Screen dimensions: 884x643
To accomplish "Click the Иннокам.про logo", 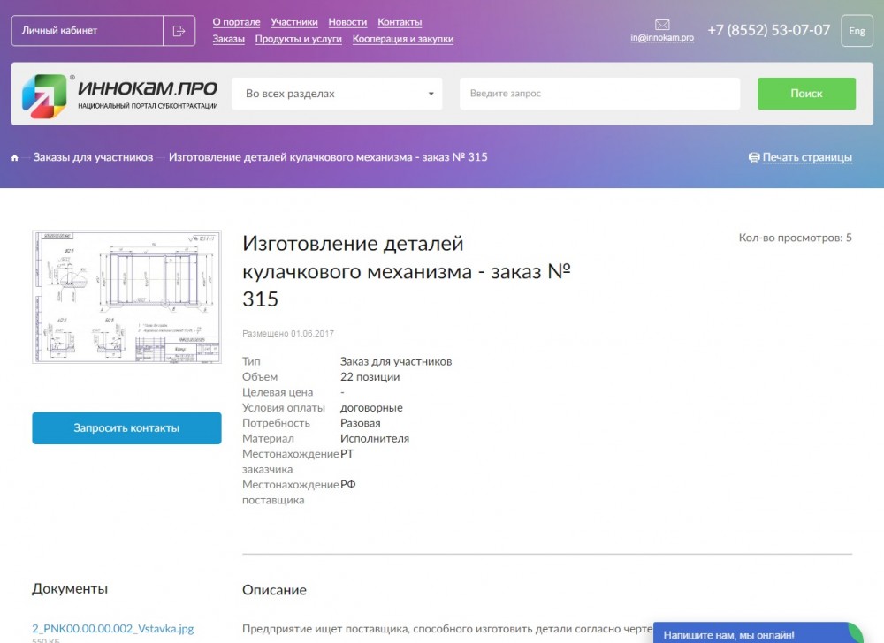I will [x=120, y=95].
